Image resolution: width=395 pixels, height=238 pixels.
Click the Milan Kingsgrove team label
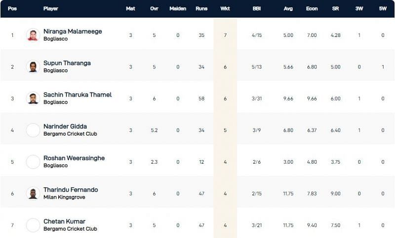tap(64, 197)
